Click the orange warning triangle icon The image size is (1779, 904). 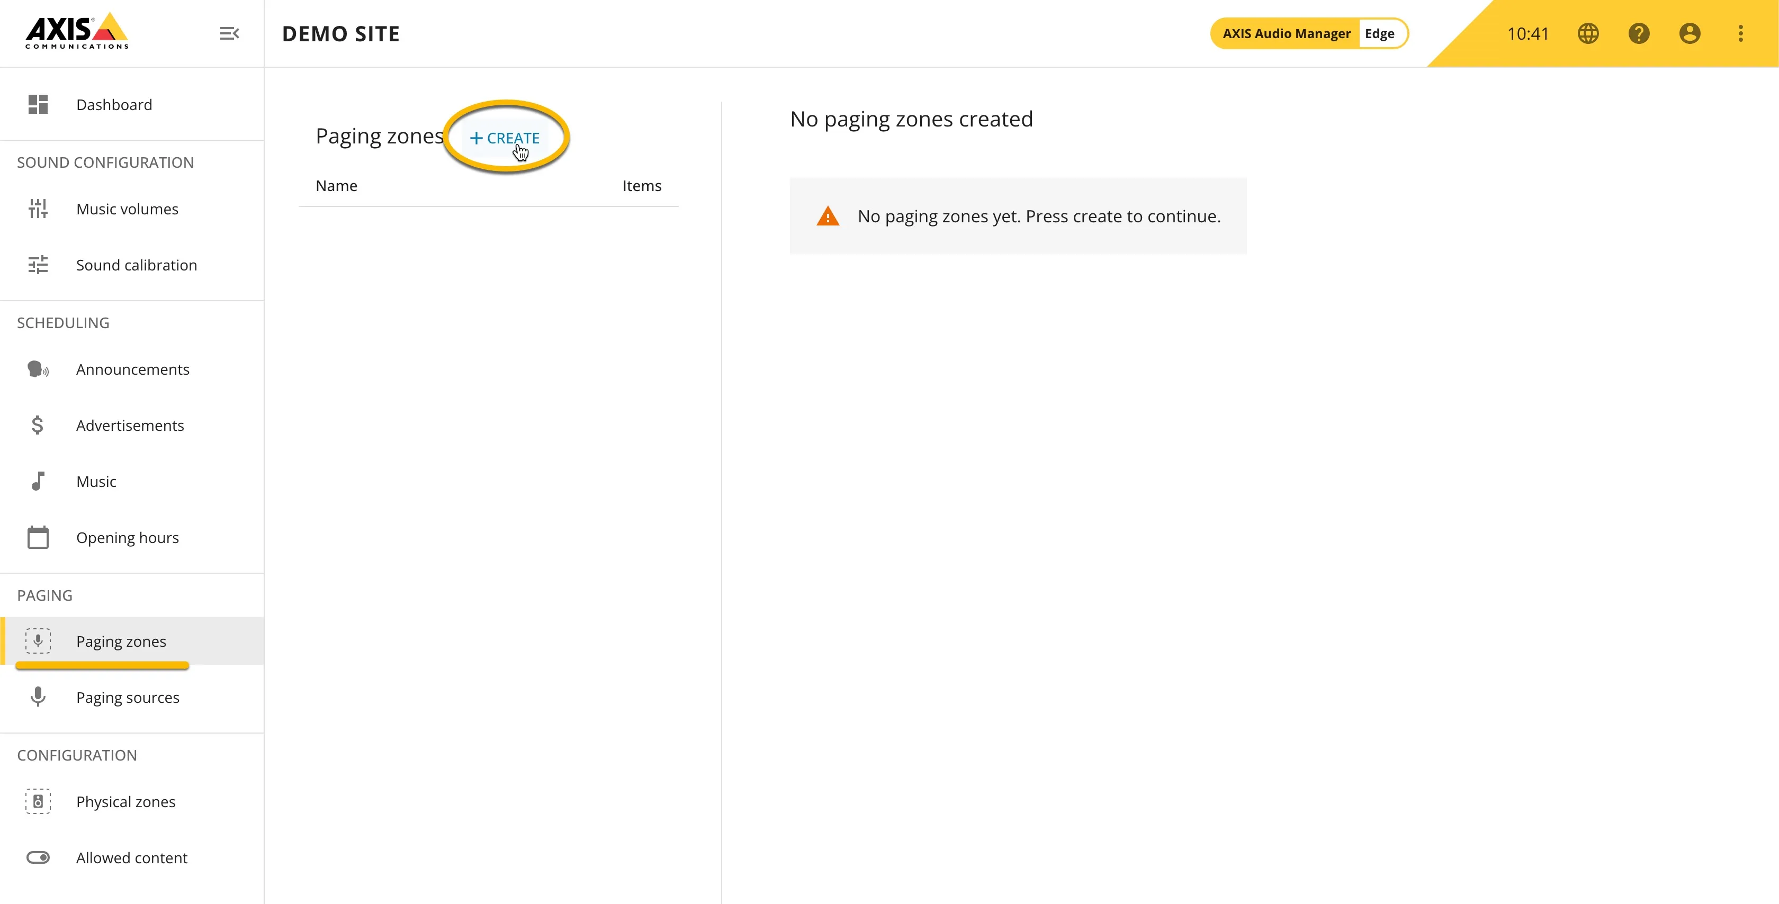click(828, 216)
